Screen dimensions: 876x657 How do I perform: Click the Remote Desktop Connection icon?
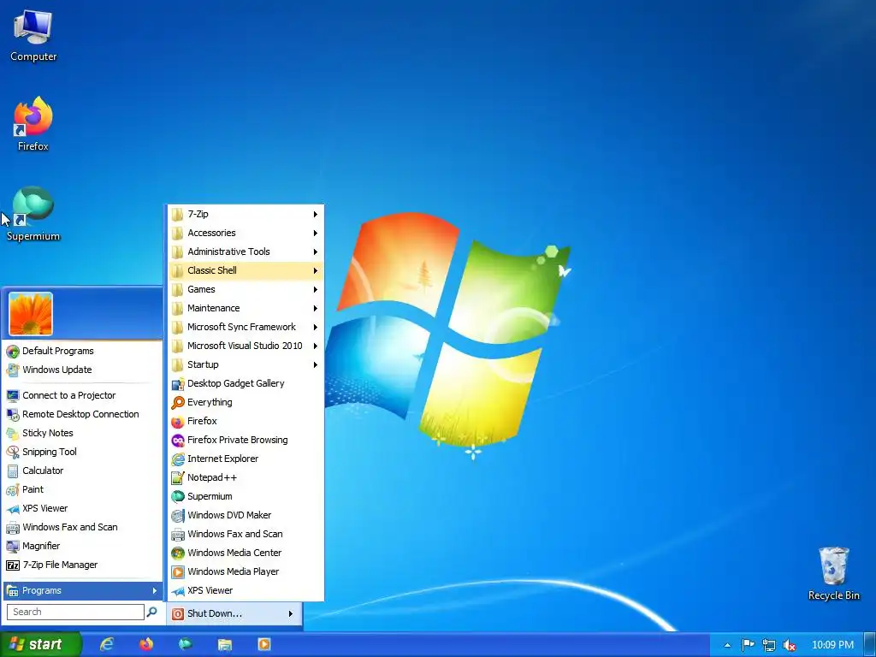tap(12, 415)
